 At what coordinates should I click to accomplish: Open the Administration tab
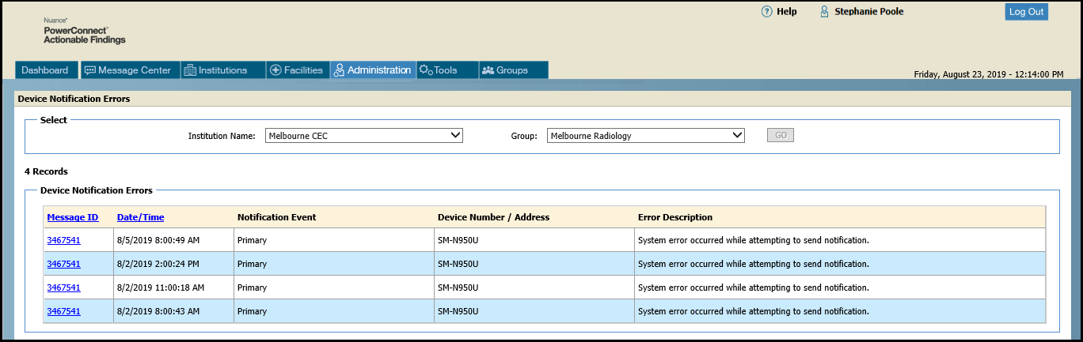pos(373,70)
